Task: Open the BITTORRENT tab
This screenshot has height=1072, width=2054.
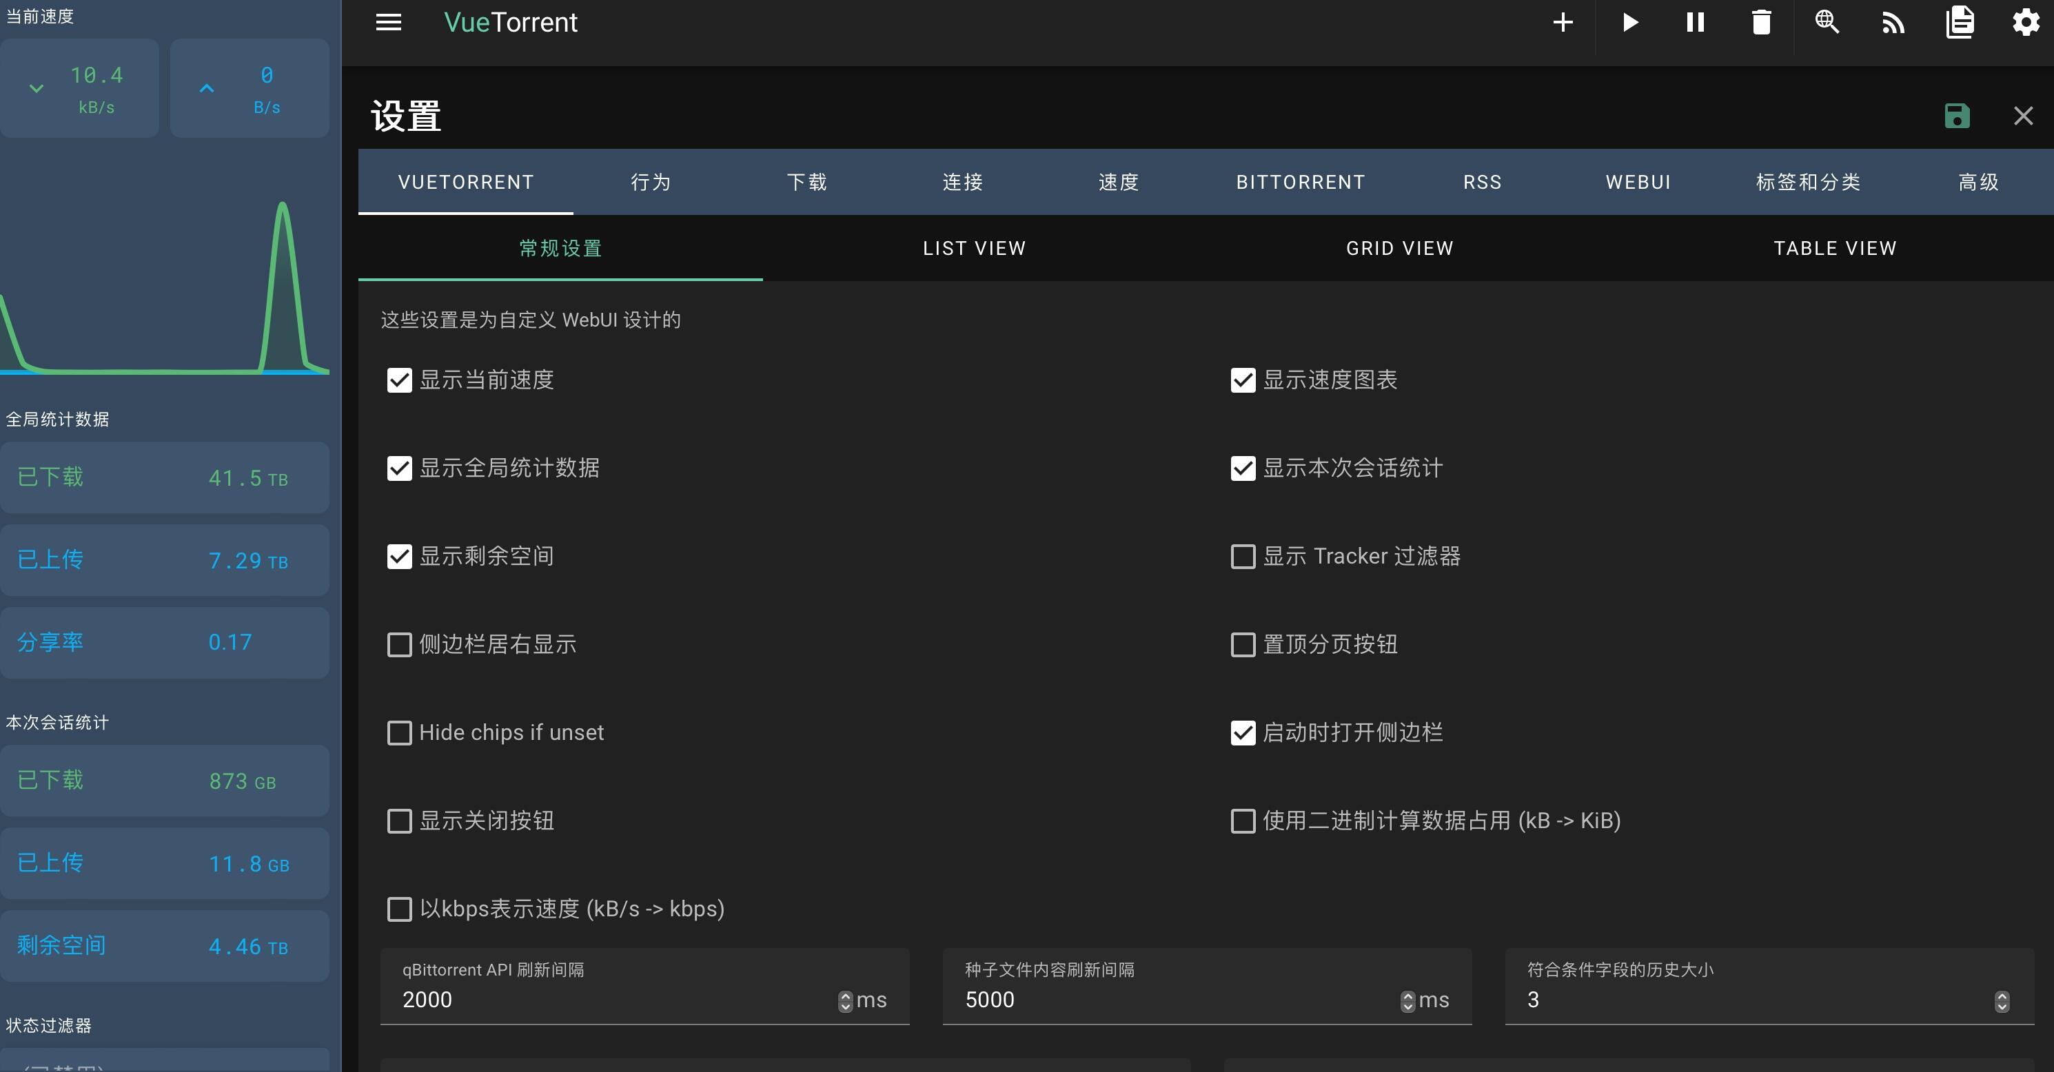Action: 1301,182
